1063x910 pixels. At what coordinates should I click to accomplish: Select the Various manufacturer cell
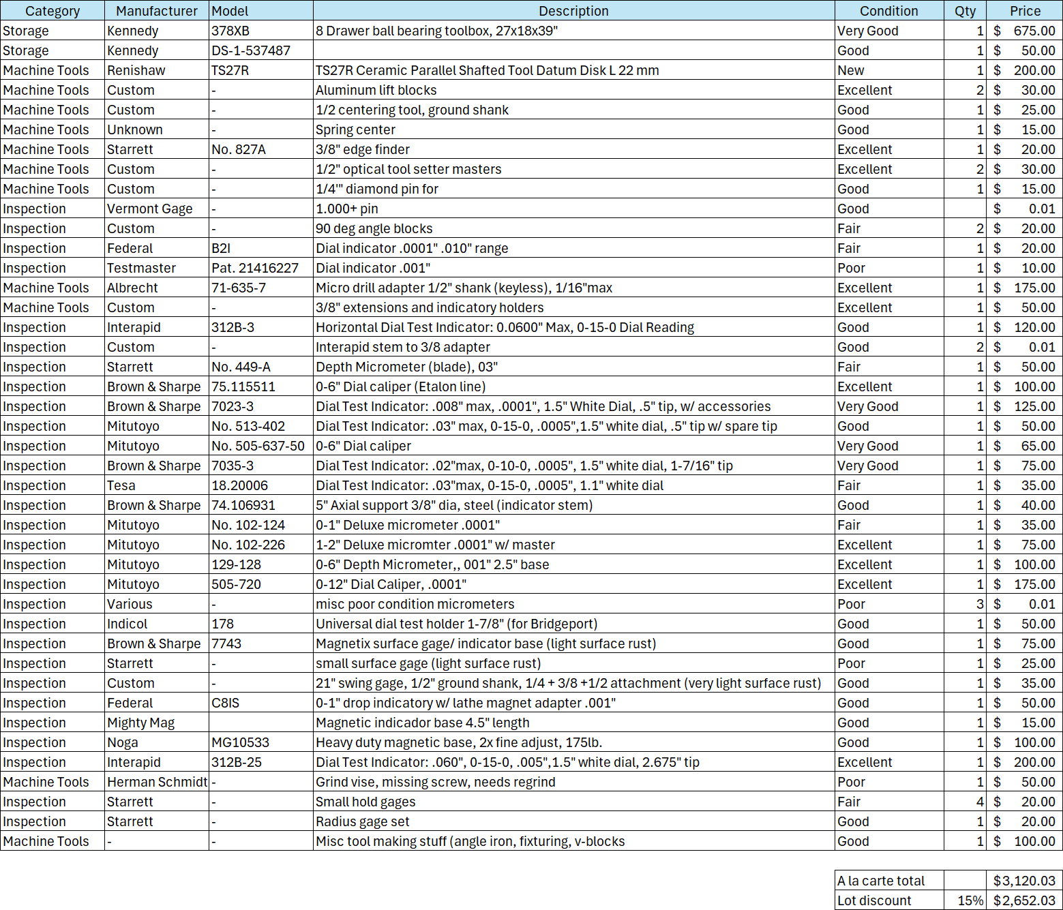pos(157,604)
